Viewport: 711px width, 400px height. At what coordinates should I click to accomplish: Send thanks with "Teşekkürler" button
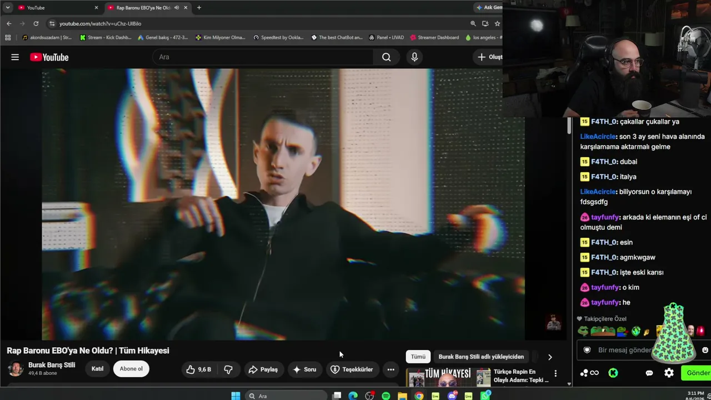(352, 369)
